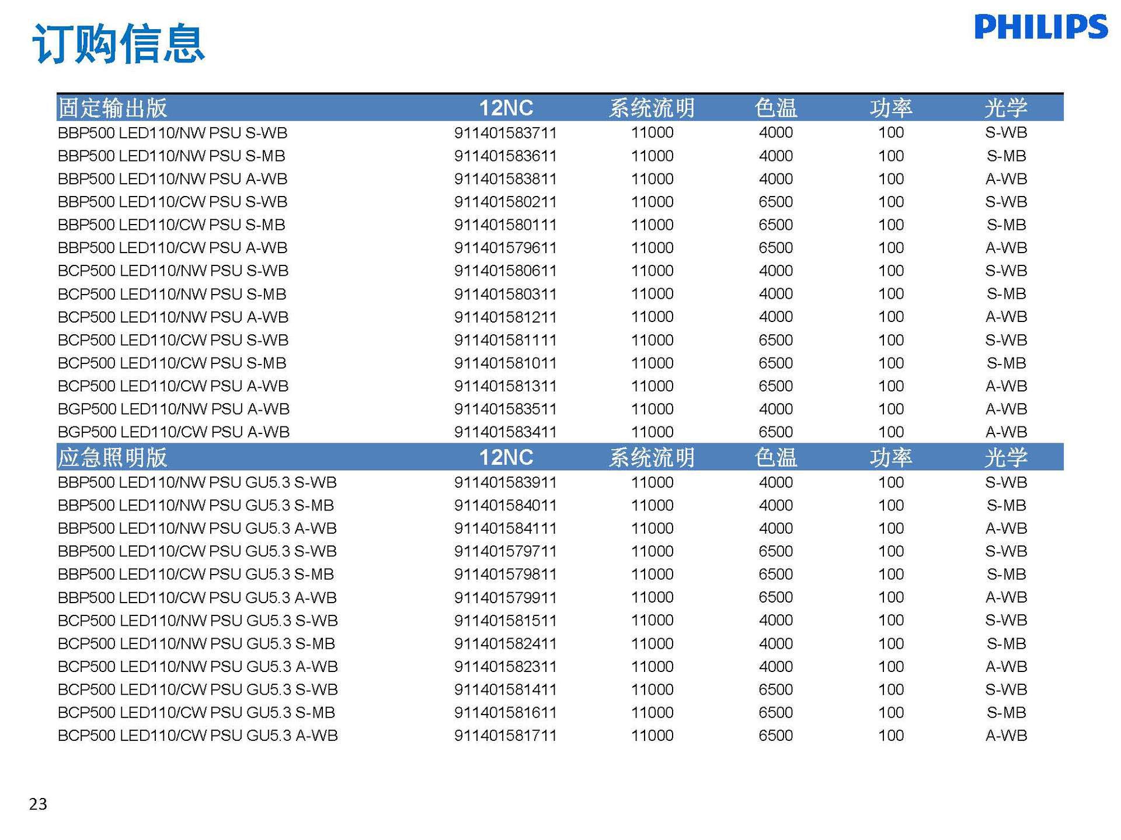Click the 订购信息 page title
Viewport: 1121px width, 840px height.
tap(119, 44)
